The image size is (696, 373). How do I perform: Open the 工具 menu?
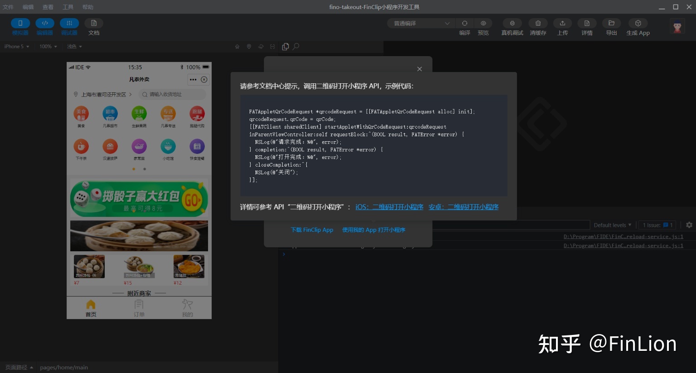(x=68, y=7)
